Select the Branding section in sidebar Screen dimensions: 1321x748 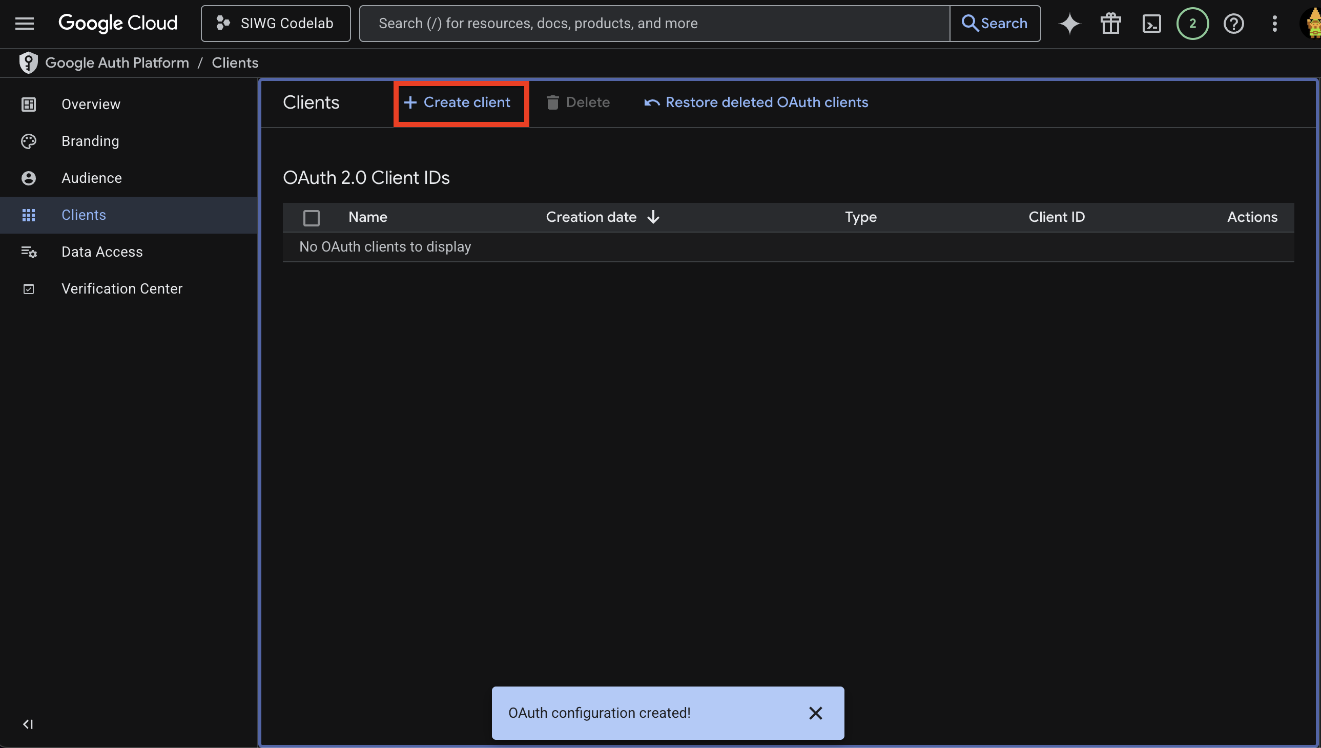(x=90, y=141)
